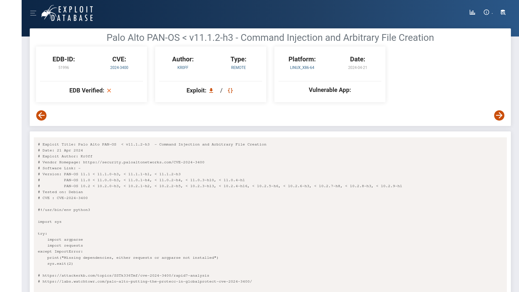
Task: Click the 'Date:' label in the info card
Action: [x=358, y=59]
